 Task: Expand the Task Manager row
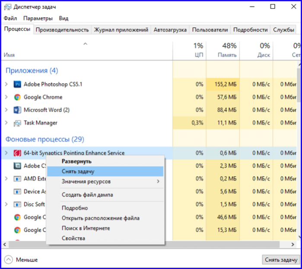click(x=6, y=123)
